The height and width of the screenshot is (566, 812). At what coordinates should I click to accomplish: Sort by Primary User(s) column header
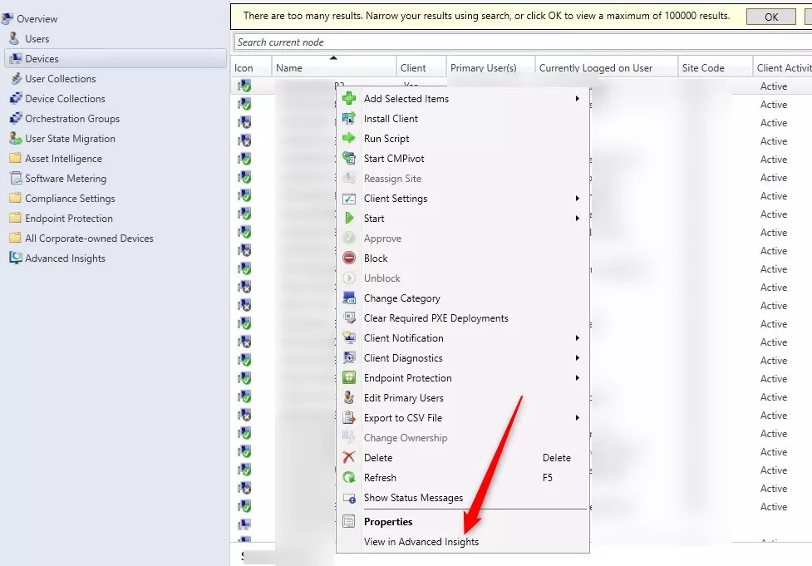[x=490, y=68]
